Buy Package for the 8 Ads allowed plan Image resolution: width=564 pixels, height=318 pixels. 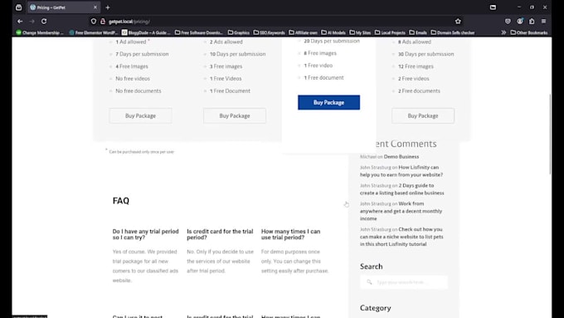coord(423,115)
